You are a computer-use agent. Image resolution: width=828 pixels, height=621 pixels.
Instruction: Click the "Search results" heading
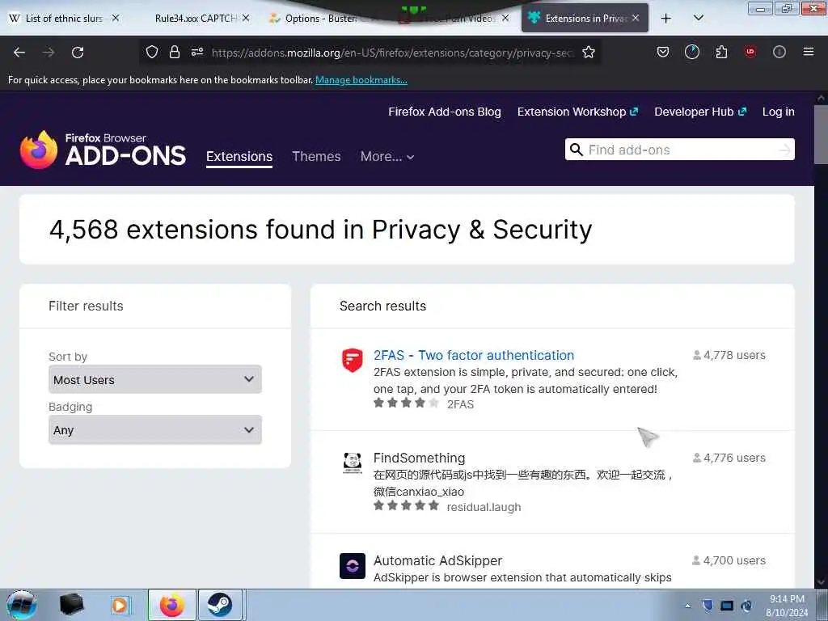[382, 306]
